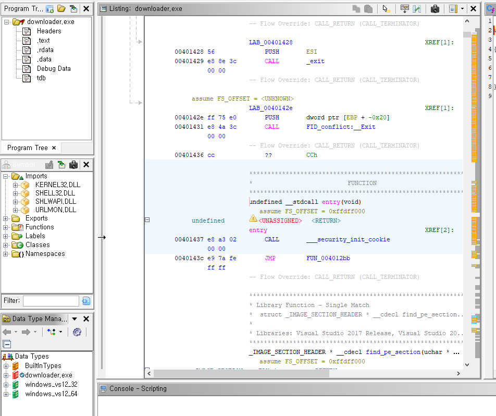Viewport: 496px width, 416px height.
Task: Click the Data Type Manager gear icon
Action: point(77,332)
